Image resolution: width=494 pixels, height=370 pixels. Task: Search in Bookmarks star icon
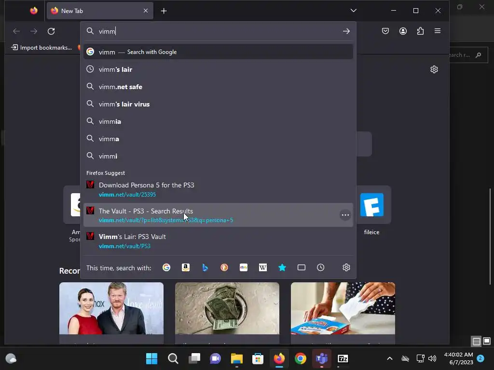(282, 267)
